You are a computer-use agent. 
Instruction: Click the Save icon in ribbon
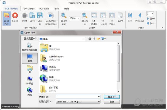click(32, 17)
